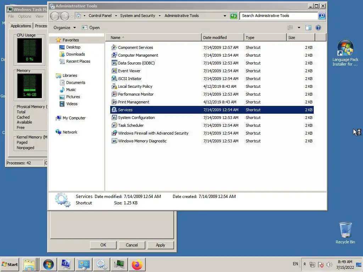This screenshot has height=272, width=363.
Task: Select the Performance Monitor icon
Action: (114, 94)
